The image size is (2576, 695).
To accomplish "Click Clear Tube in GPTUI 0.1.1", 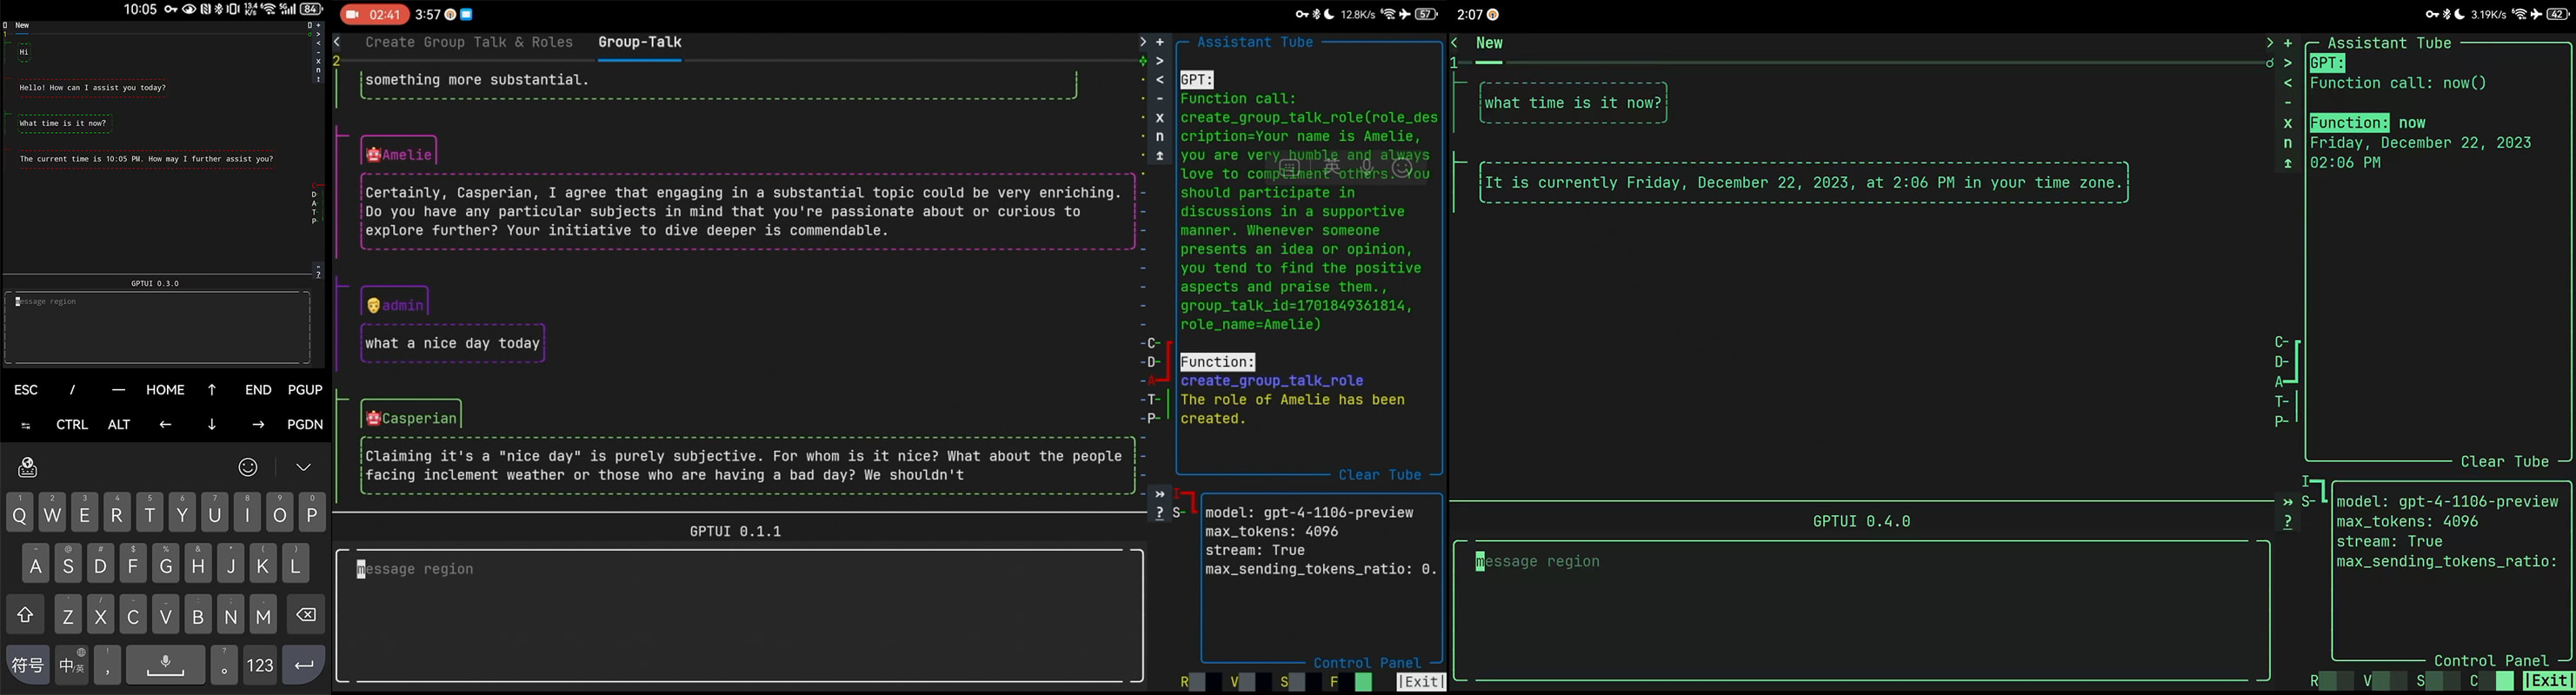I will coord(1379,475).
